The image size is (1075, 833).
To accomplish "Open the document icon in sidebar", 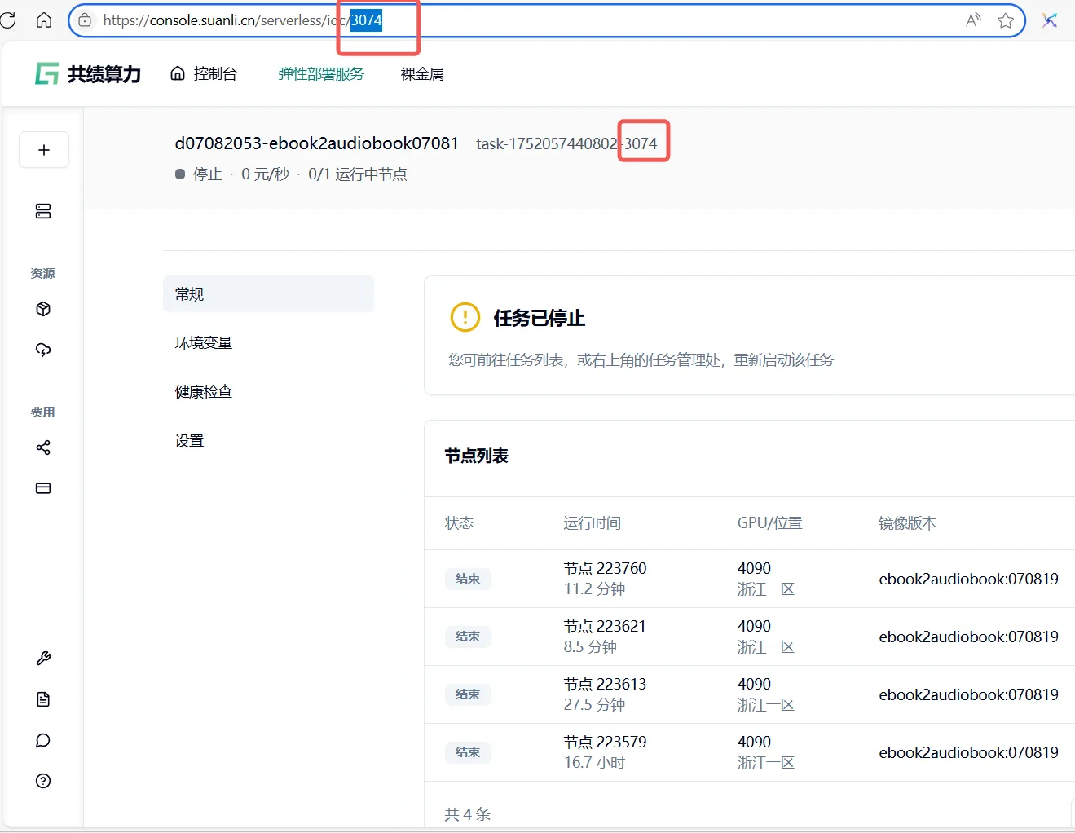I will point(43,699).
